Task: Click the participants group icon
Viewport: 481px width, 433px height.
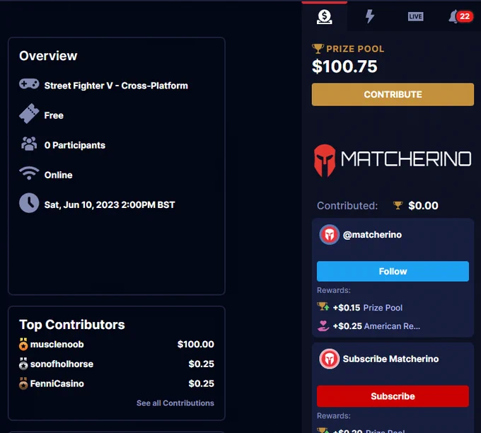Action: click(x=29, y=144)
